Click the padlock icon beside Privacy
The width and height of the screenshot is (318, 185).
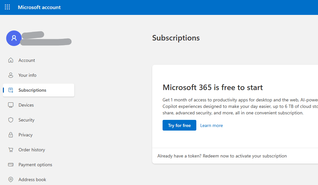click(11, 135)
